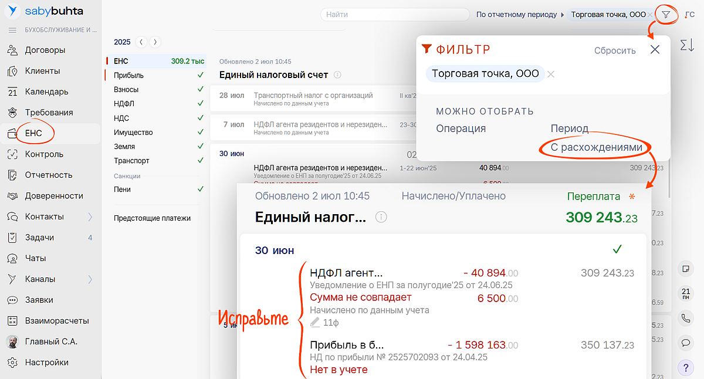Click the info icon beside Единый налоговый счет
Image resolution: width=704 pixels, height=379 pixels.
(x=337, y=75)
